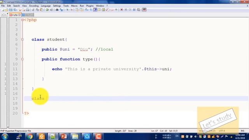Save the current file with the Save icon
This screenshot has height=140, width=249.
click(x=11, y=10)
